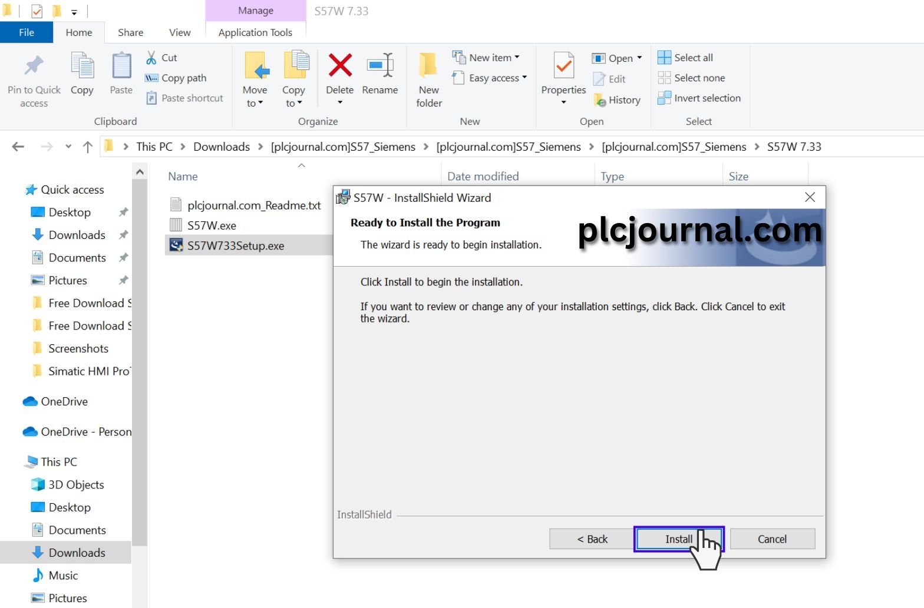Click Pin to Quick access icon
924x608 pixels.
click(34, 66)
